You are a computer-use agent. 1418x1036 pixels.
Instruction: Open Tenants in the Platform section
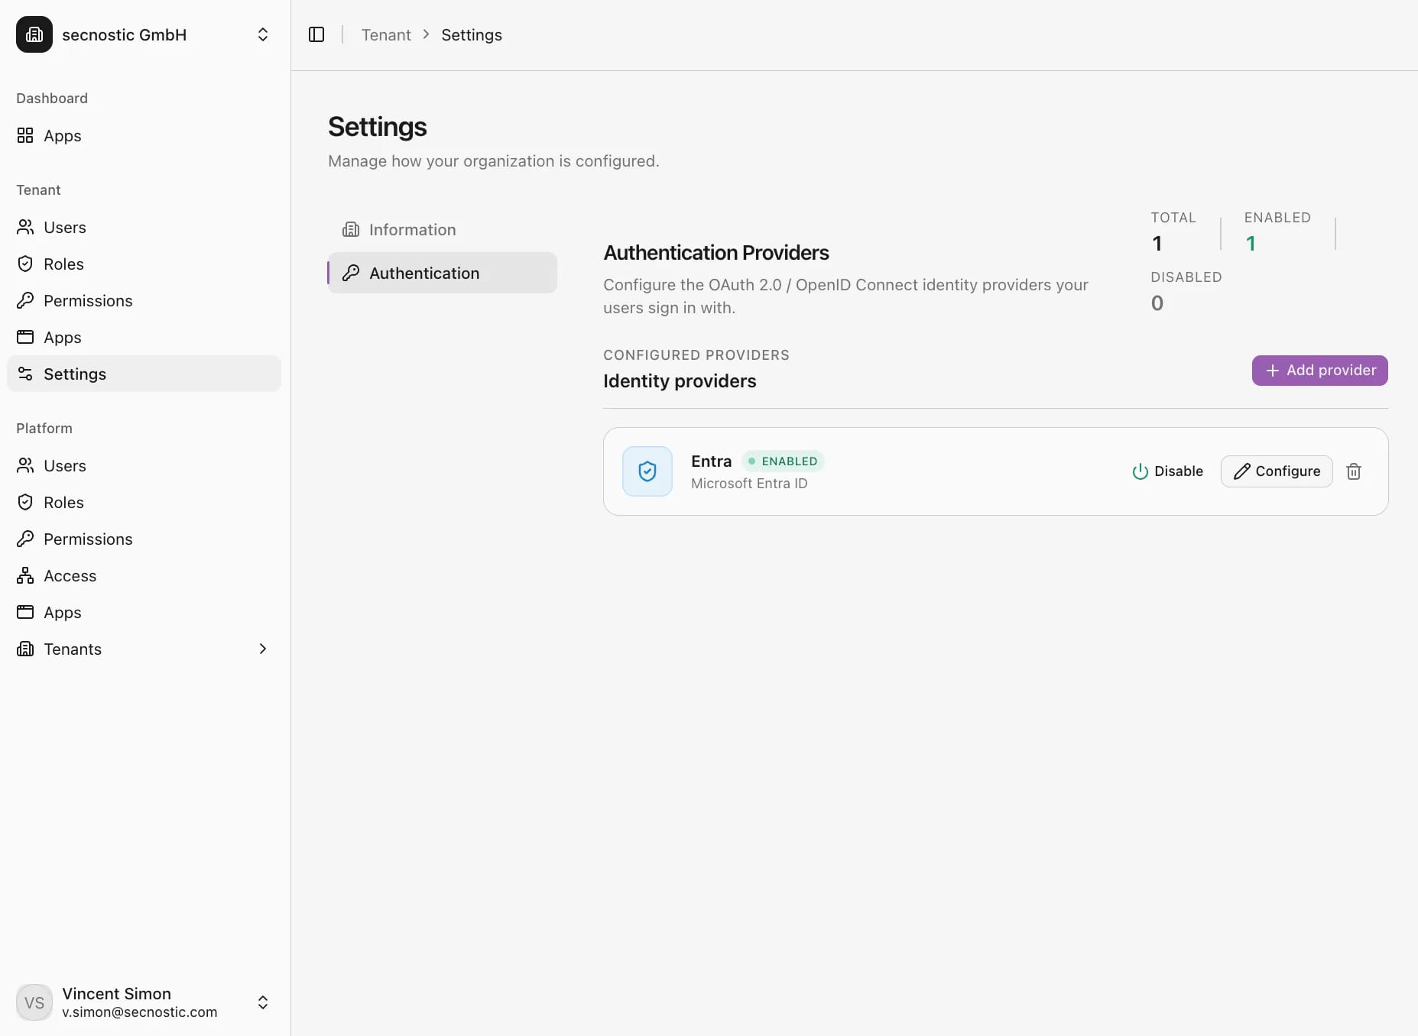point(144,649)
